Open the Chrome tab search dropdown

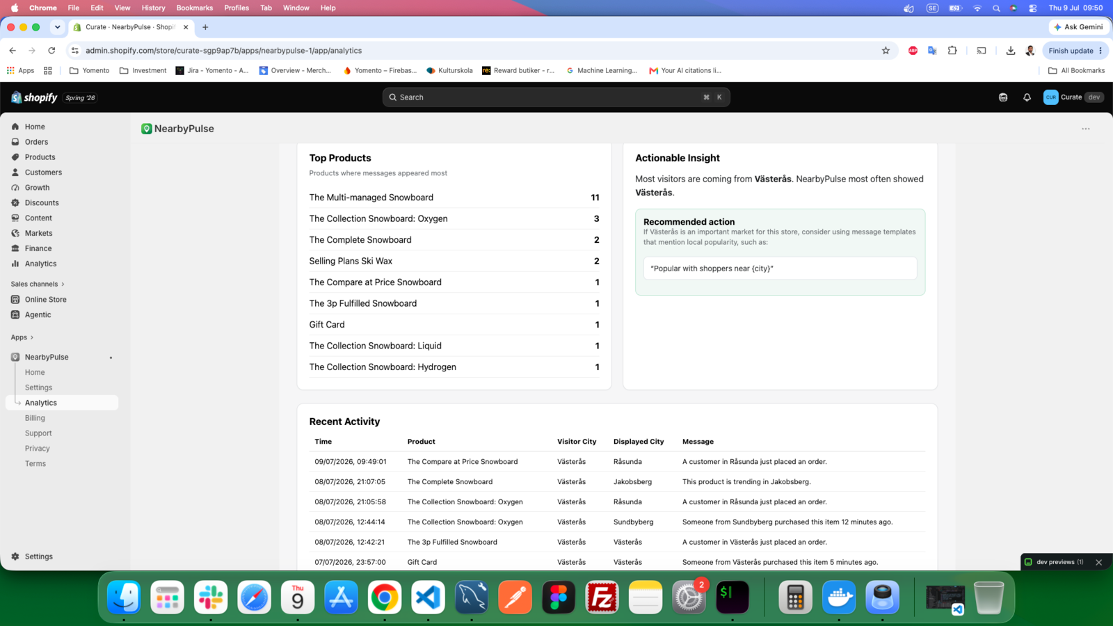pos(57,27)
